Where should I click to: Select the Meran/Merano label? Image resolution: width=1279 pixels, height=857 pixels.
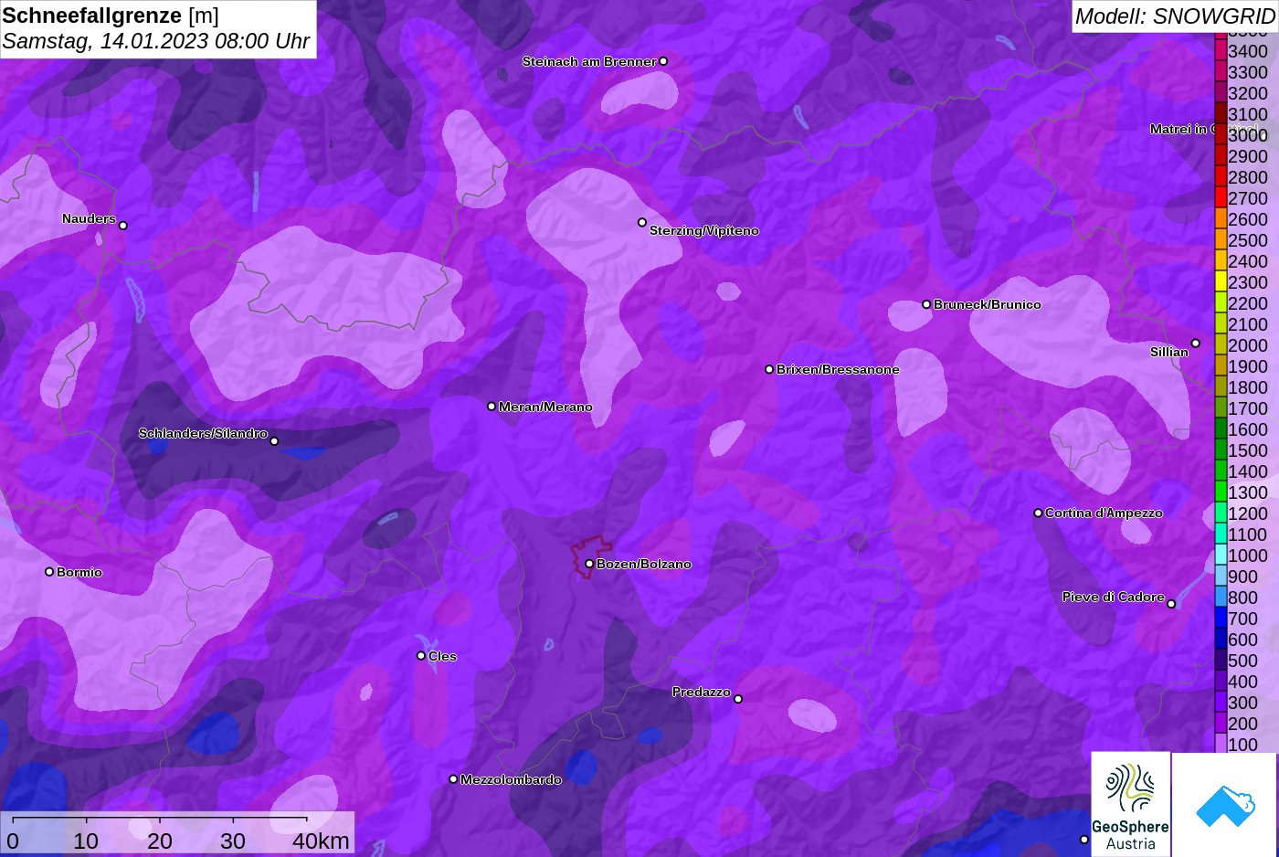[x=545, y=407]
